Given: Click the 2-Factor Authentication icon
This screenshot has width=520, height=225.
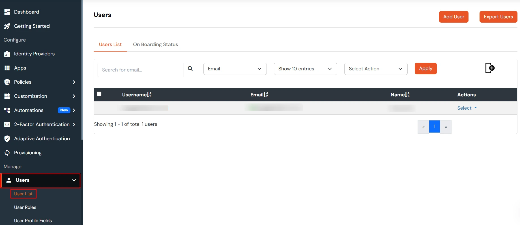Looking at the screenshot, I should click(x=7, y=124).
